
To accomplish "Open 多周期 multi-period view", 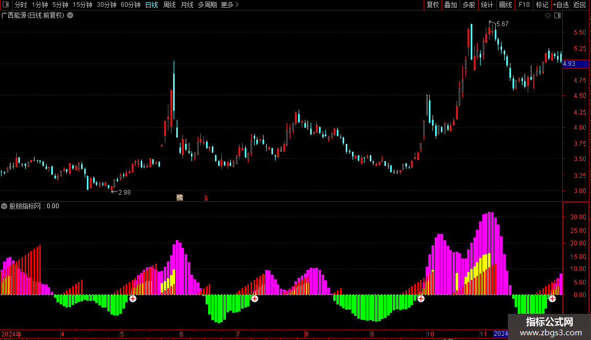I will click(207, 5).
